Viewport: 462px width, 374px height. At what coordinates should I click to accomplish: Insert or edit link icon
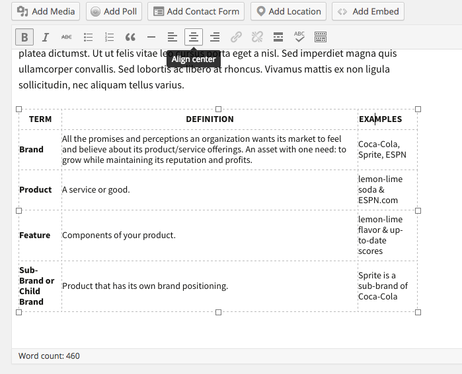point(236,37)
